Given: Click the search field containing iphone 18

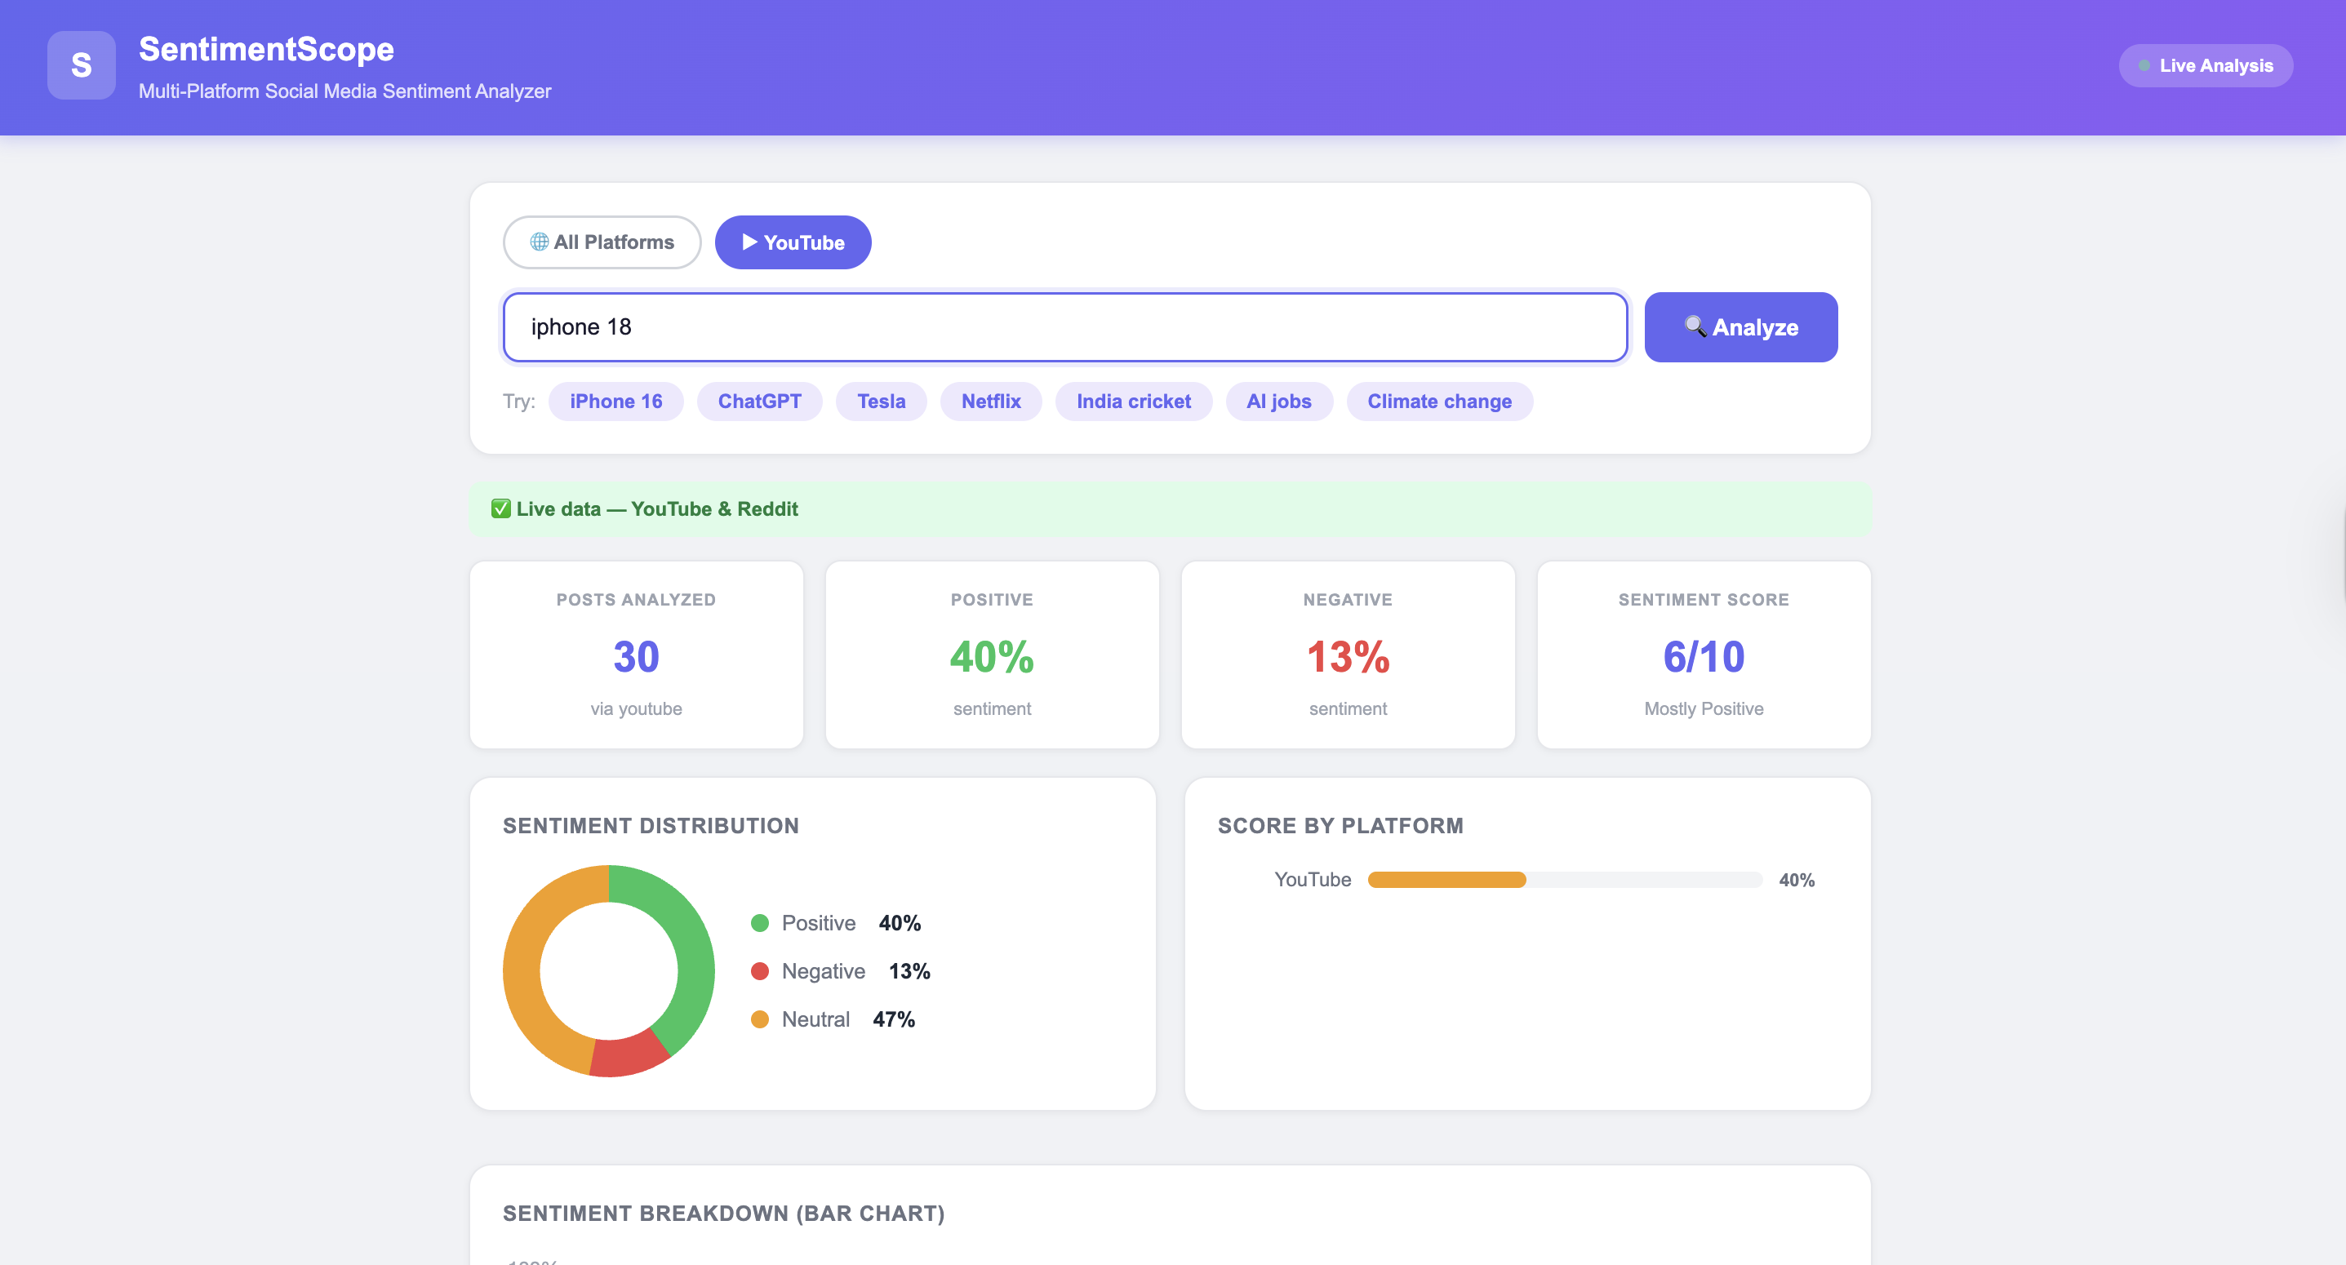Looking at the screenshot, I should tap(1064, 327).
